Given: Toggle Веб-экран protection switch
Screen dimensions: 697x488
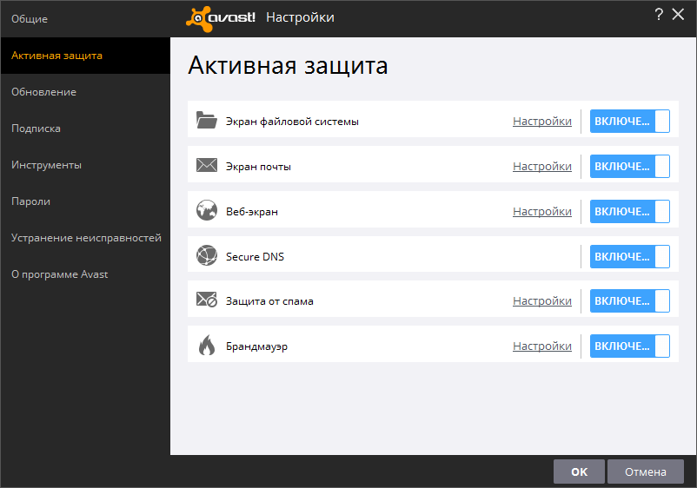Looking at the screenshot, I should coord(629,211).
